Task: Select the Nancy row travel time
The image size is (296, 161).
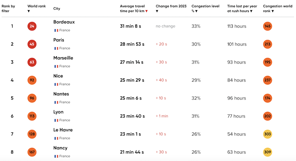Action: tap(132, 152)
